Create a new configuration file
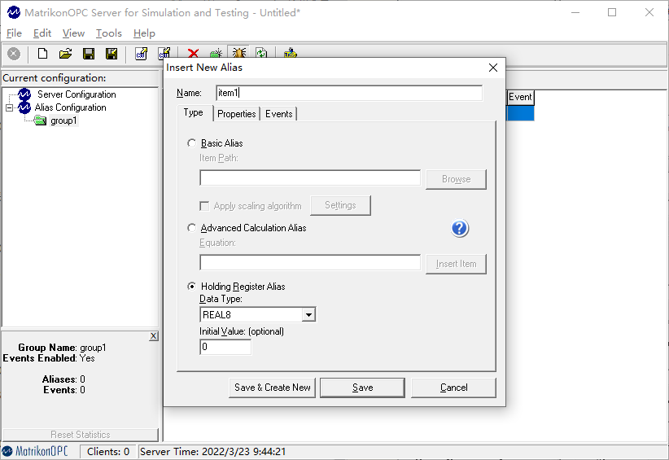Image resolution: width=669 pixels, height=460 pixels. pyautogui.click(x=42, y=54)
